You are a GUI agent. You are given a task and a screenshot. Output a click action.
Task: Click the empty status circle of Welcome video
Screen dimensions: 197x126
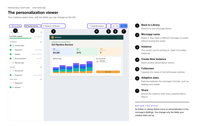pos(11,63)
